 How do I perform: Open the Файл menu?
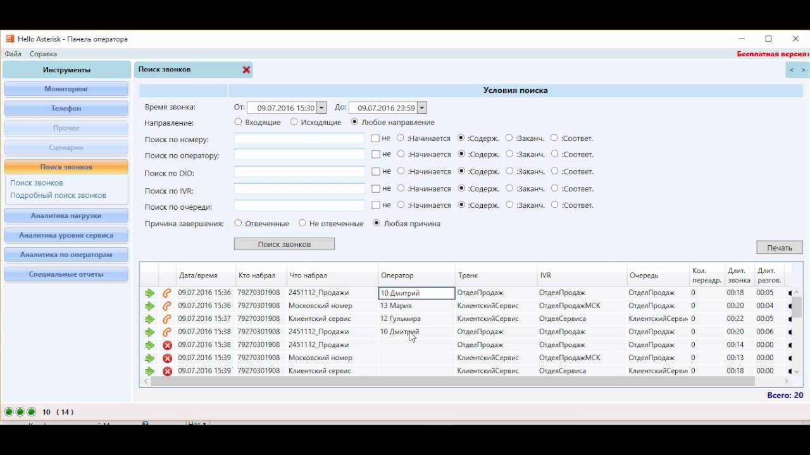click(13, 54)
